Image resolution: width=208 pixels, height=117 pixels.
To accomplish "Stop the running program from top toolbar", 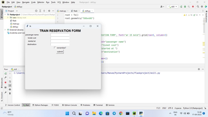I will pos(193,6).
